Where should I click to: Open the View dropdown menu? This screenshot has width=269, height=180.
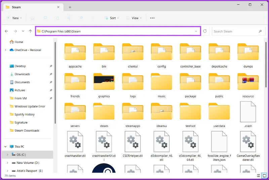(134, 18)
